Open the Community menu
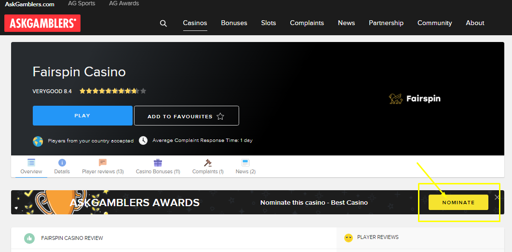Image resolution: width=512 pixels, height=252 pixels. click(434, 23)
